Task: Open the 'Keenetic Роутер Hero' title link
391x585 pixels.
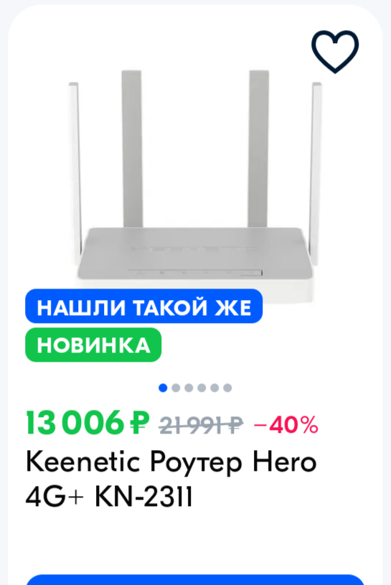Action: [171, 463]
